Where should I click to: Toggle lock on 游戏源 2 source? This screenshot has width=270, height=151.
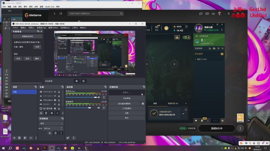[x=59, y=104]
